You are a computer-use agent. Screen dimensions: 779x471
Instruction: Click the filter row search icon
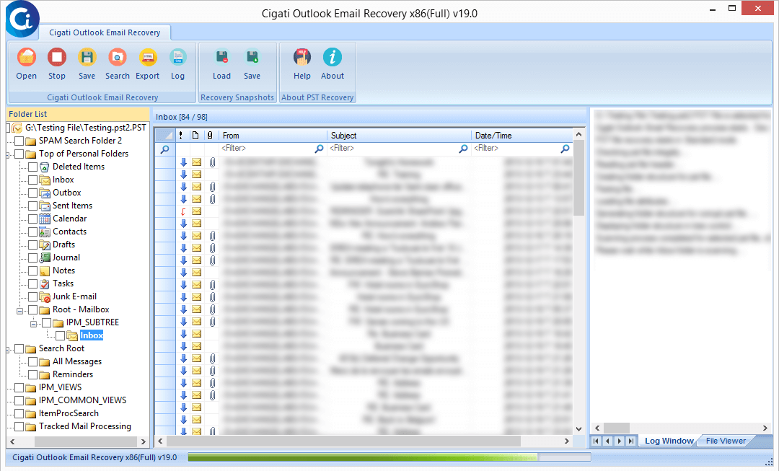pos(165,149)
